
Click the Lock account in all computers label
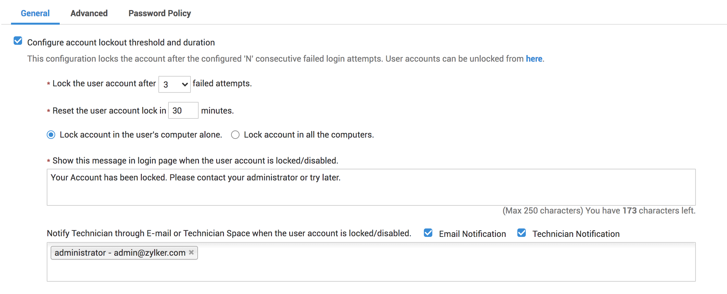pyautogui.click(x=309, y=135)
